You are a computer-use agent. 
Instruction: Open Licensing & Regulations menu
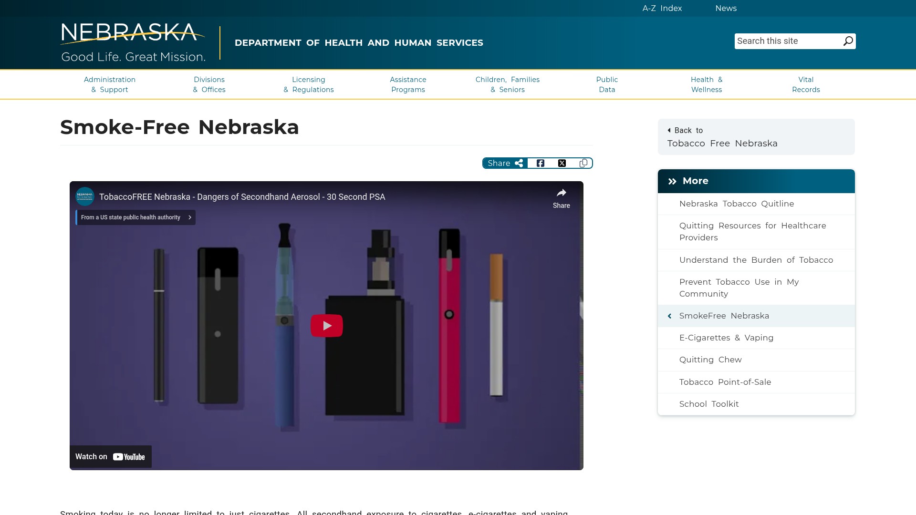point(309,84)
